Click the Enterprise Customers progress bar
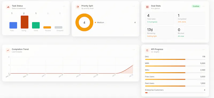The width and height of the screenshot is (214, 98). (x=175, y=93)
